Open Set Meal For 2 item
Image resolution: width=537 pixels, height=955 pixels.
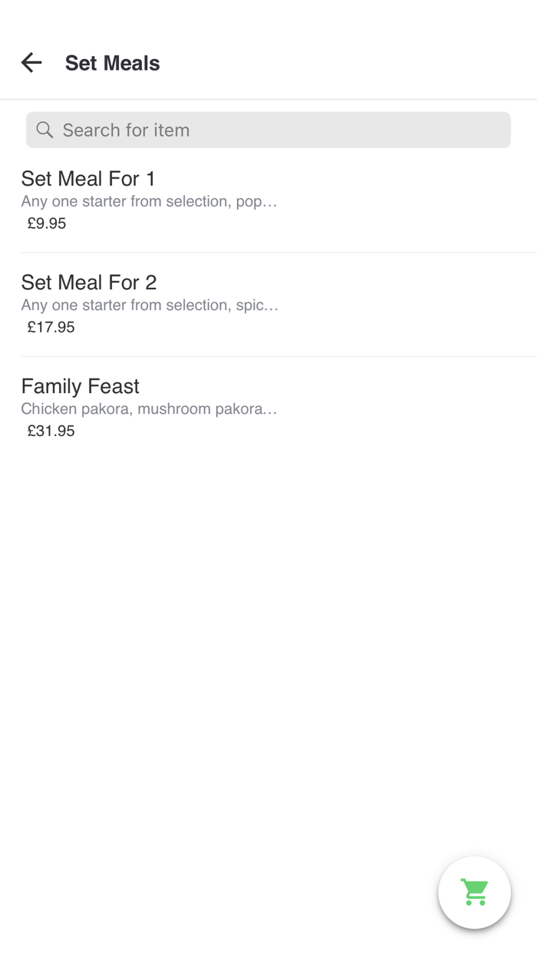89,283
